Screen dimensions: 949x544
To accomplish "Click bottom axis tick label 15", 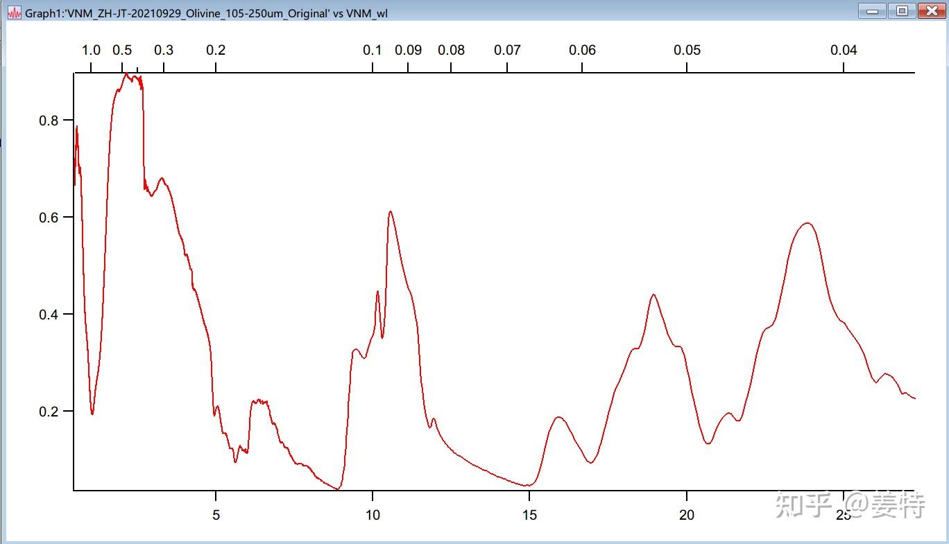I will pos(529,515).
